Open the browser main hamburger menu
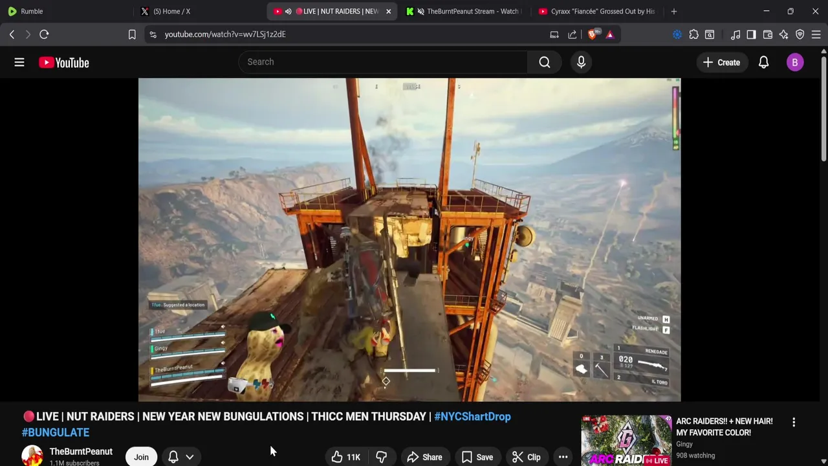828x466 pixels. [x=816, y=34]
